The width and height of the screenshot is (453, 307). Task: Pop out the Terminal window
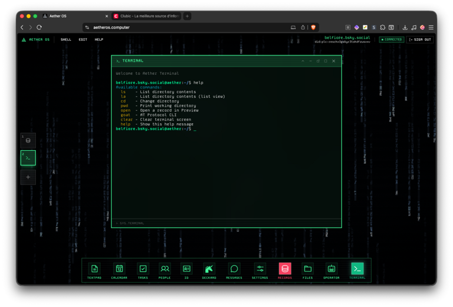318,61
